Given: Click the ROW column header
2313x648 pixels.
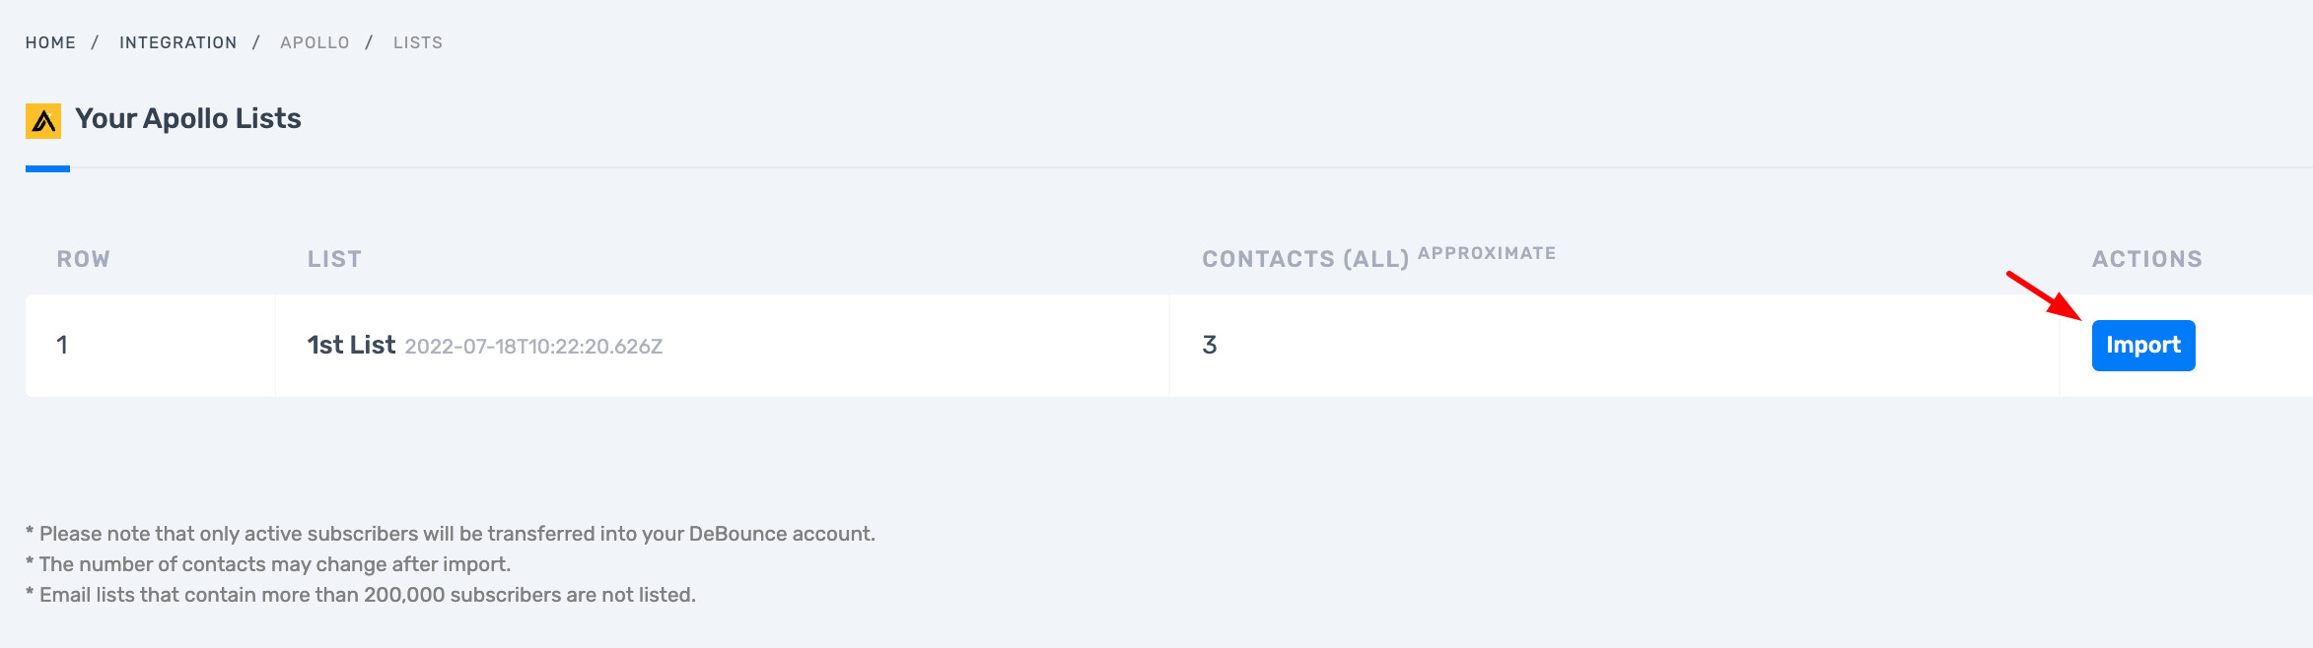Looking at the screenshot, I should coord(84,259).
